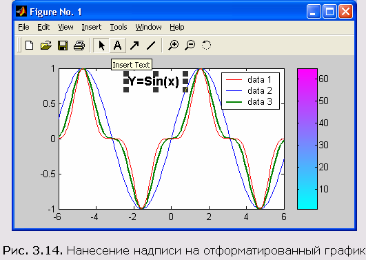Open the Tools menu
The height and width of the screenshot is (260, 366).
[119, 27]
